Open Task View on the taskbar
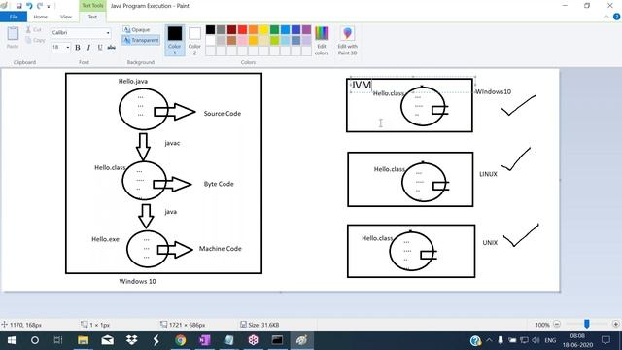Screen dimensions: 622x350 tap(58, 340)
